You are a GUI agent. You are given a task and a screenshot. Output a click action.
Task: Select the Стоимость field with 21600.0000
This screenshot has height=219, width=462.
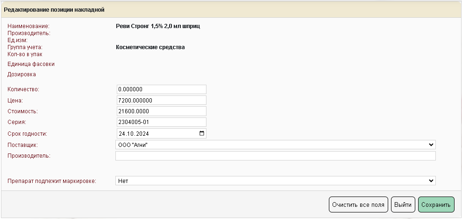click(161, 111)
